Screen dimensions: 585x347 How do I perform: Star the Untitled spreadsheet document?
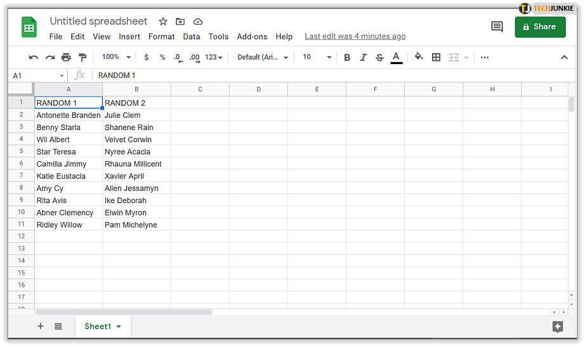(163, 22)
